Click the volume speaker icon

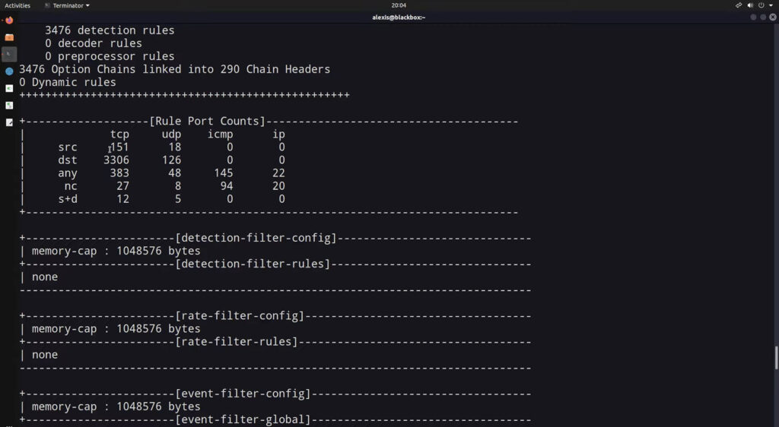pos(749,5)
